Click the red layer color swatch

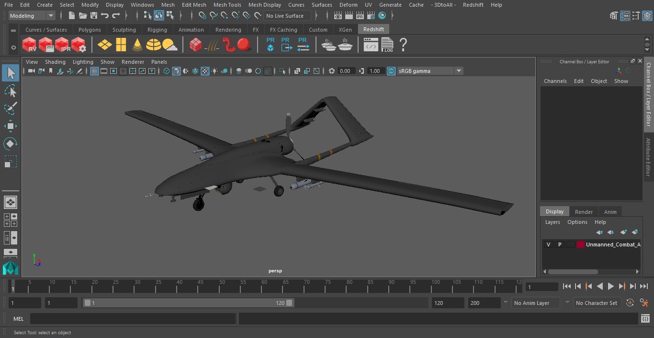point(581,245)
